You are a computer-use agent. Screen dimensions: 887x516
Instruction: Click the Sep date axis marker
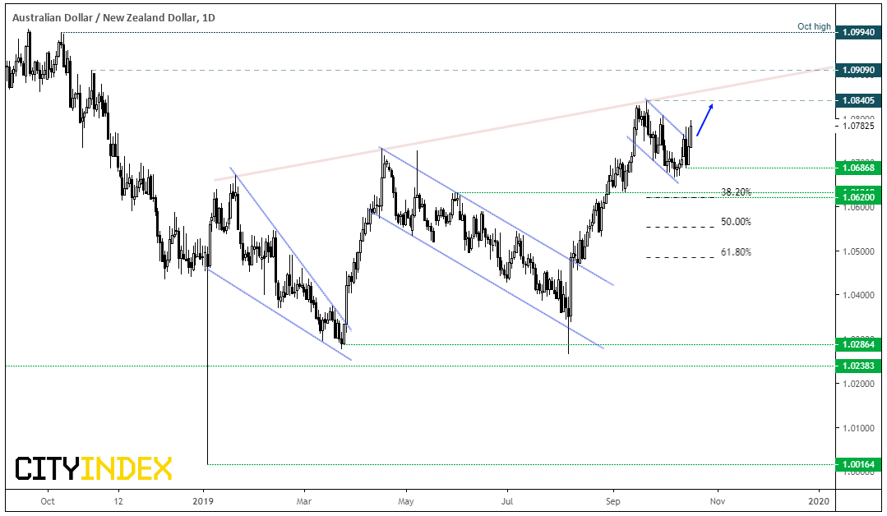tap(612, 501)
